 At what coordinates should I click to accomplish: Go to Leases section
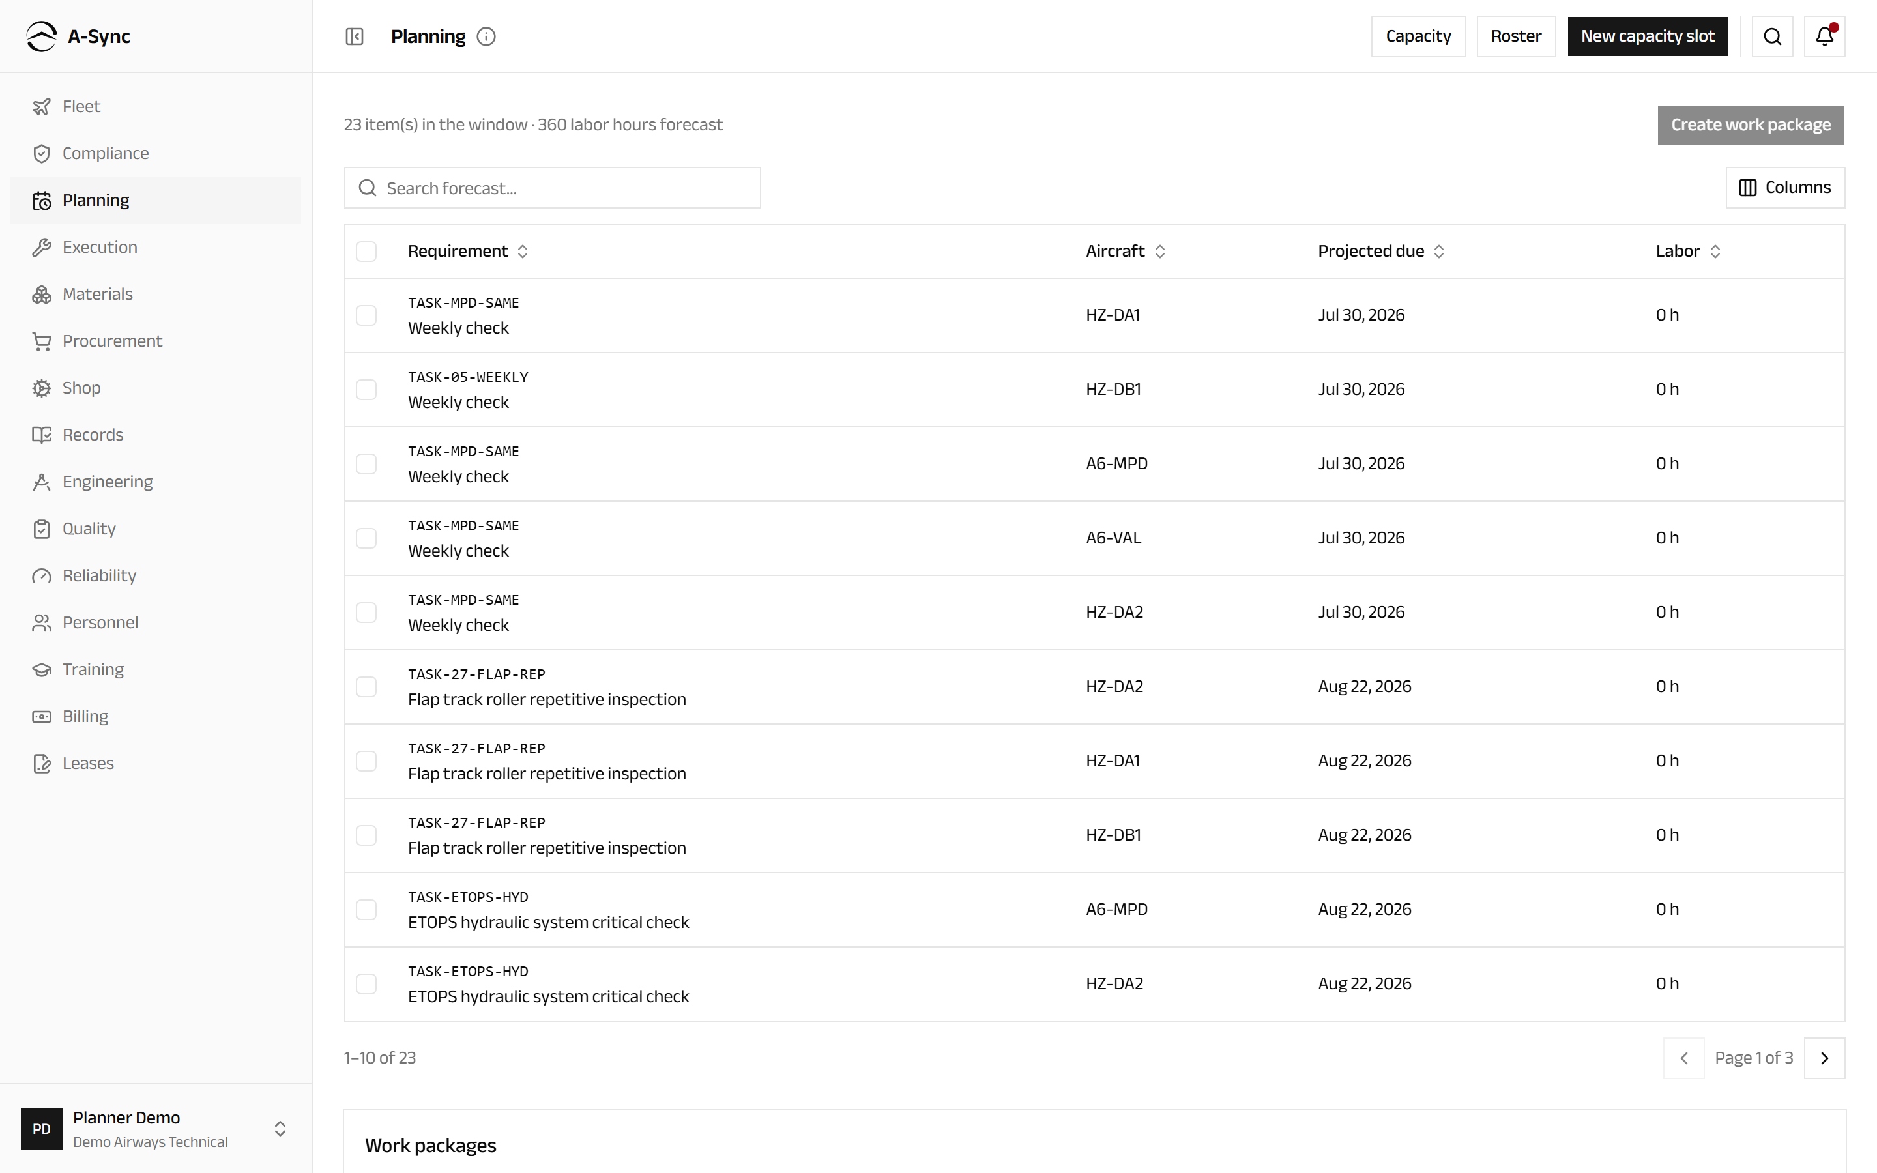[x=156, y=763]
